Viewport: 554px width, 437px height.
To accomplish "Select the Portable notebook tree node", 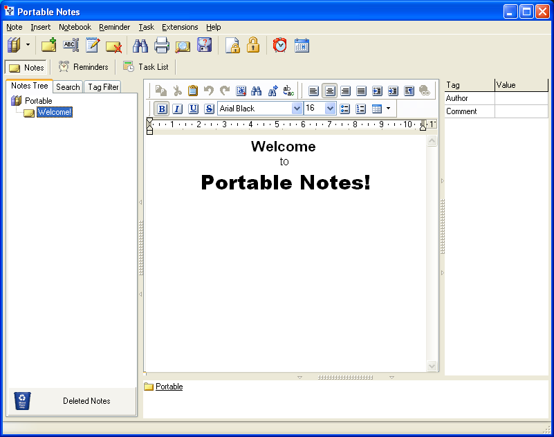I will pos(38,101).
